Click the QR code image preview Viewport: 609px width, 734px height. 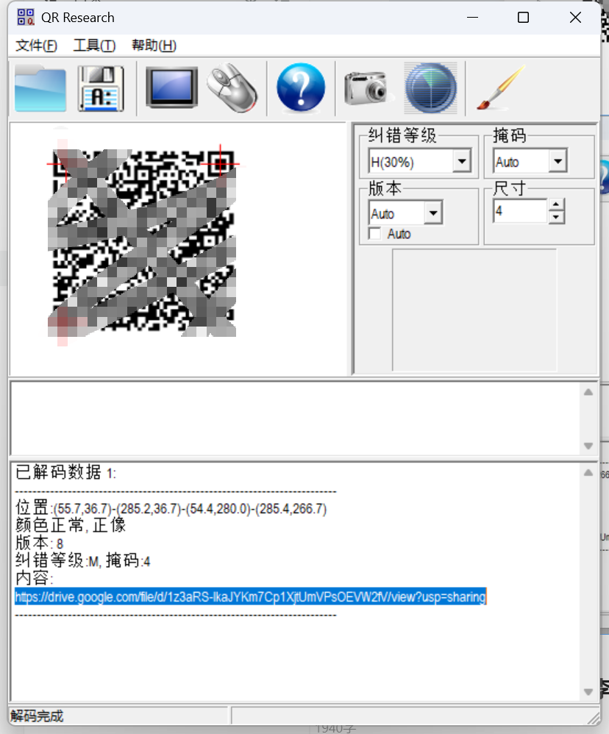click(142, 243)
